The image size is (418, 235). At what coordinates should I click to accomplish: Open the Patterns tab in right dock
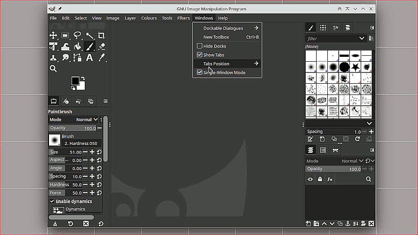(323, 28)
